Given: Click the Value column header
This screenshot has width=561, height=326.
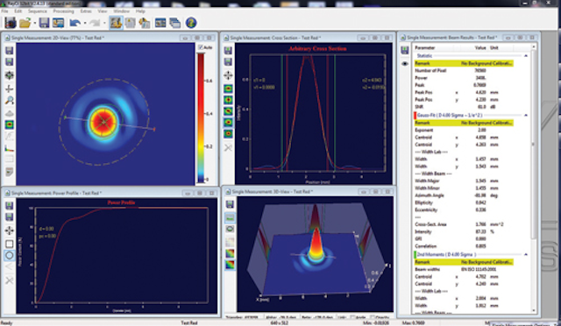Looking at the screenshot, I should [x=479, y=47].
